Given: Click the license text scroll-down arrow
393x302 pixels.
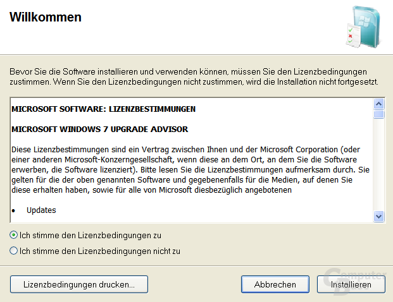Looking at the screenshot, I should (378, 216).
